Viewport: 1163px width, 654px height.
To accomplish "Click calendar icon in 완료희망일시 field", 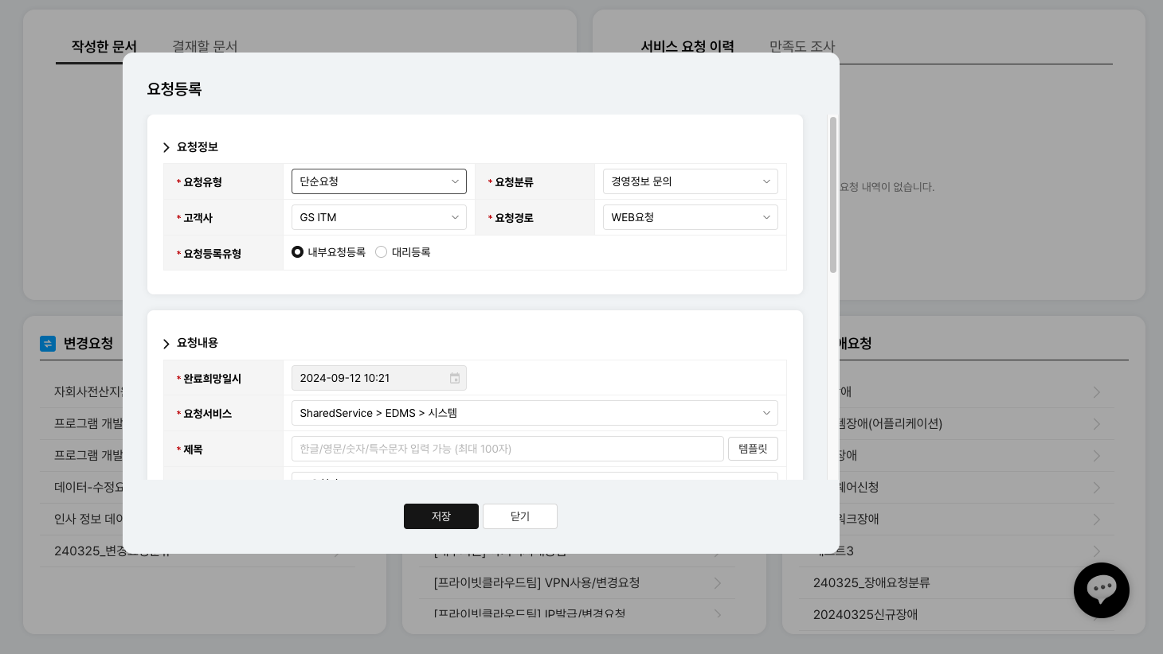I will [455, 378].
